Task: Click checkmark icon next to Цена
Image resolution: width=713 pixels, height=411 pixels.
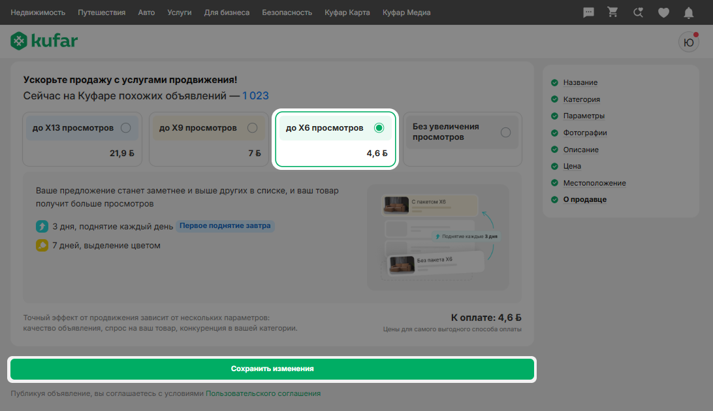Action: pos(554,166)
